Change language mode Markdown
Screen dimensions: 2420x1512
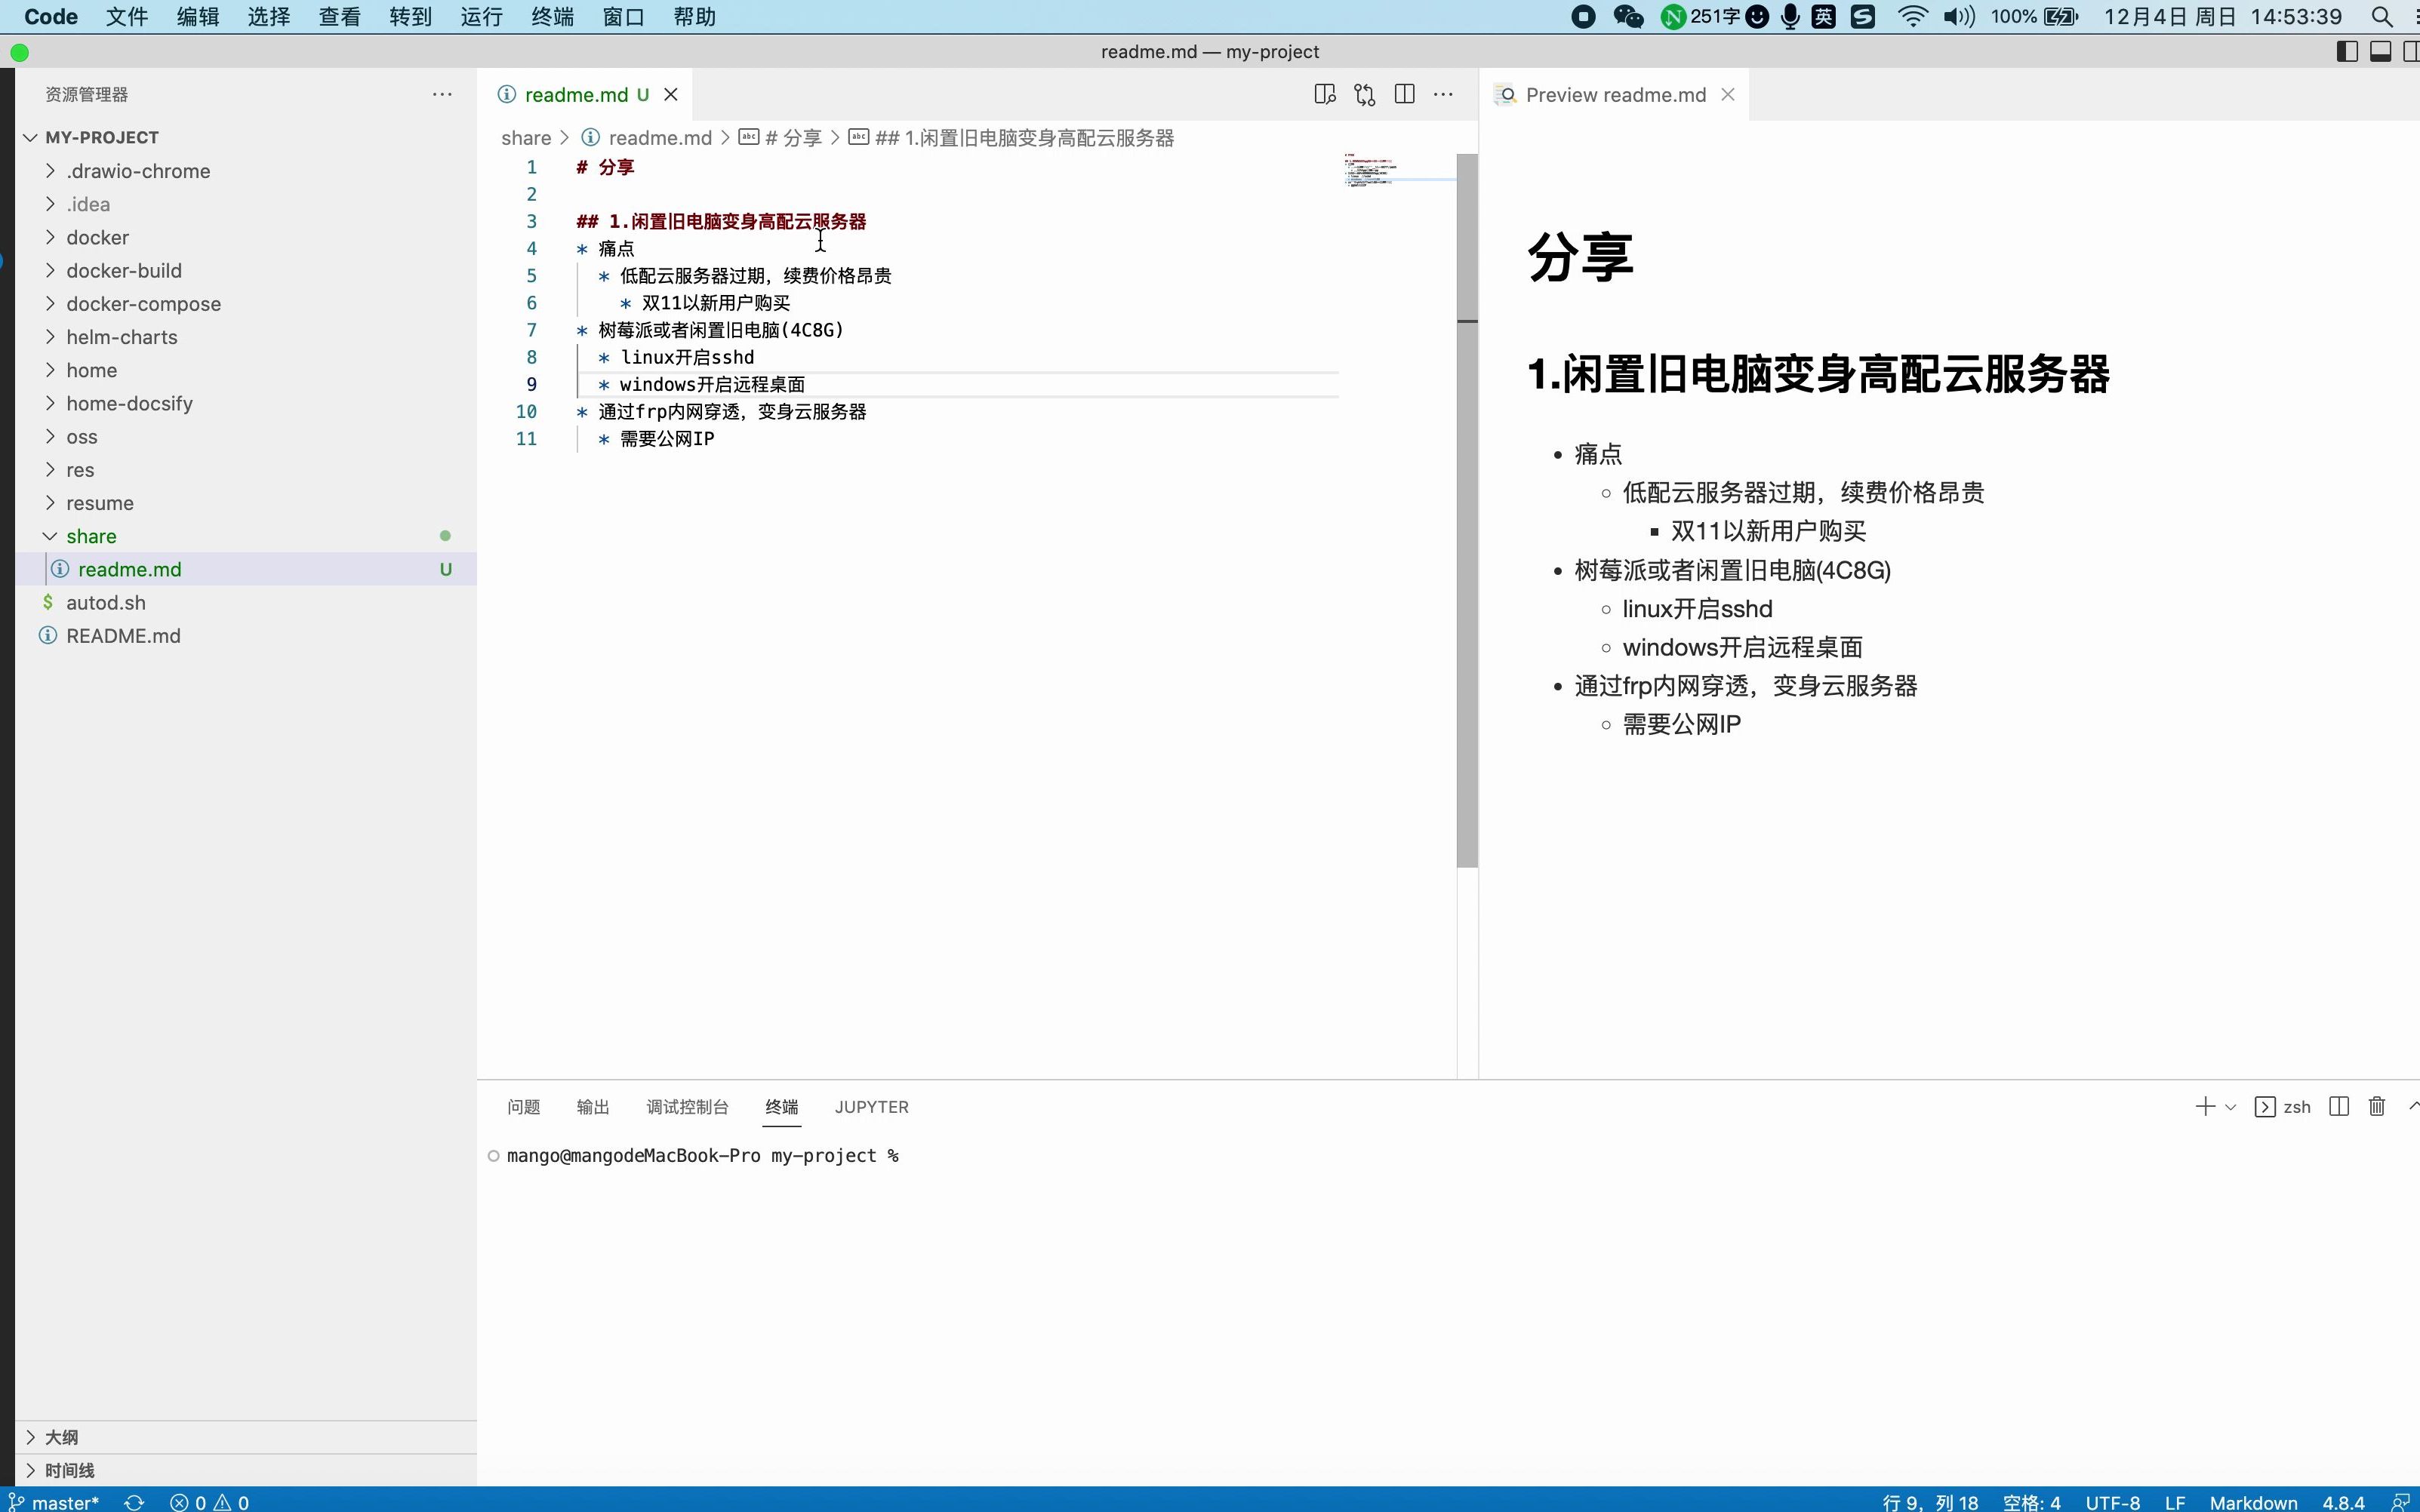click(x=2253, y=1502)
